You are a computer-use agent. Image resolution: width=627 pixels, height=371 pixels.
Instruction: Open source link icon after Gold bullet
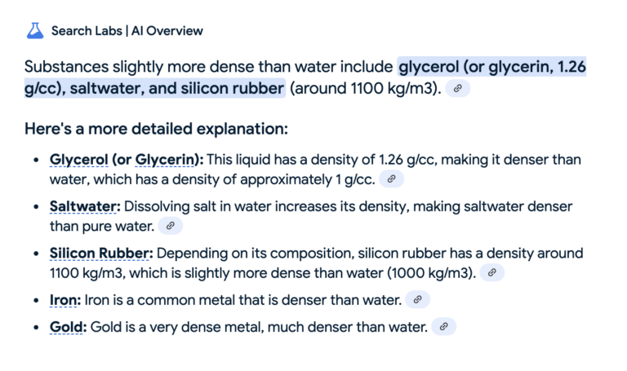pos(443,327)
